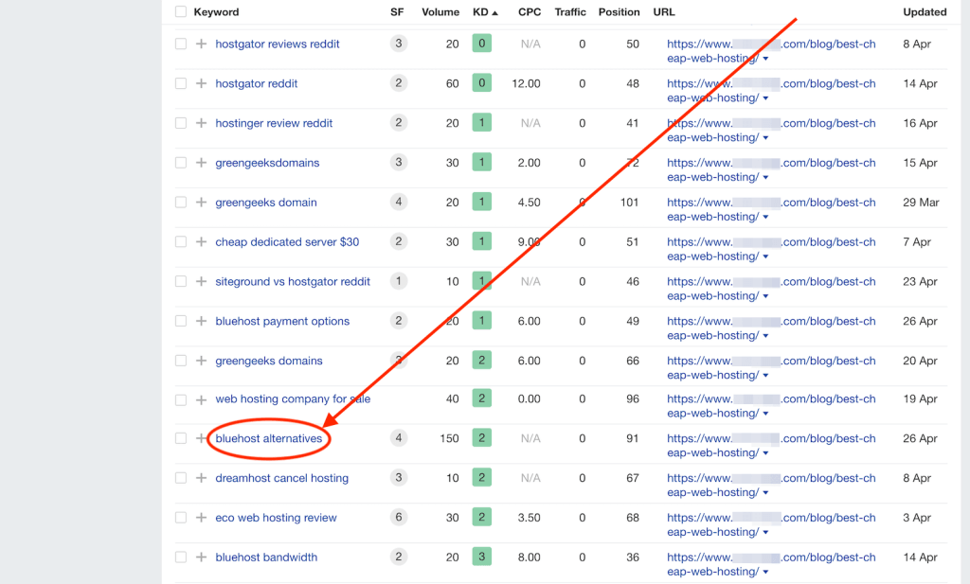970x584 pixels.
Task: Sort table by SF column header
Action: [397, 11]
